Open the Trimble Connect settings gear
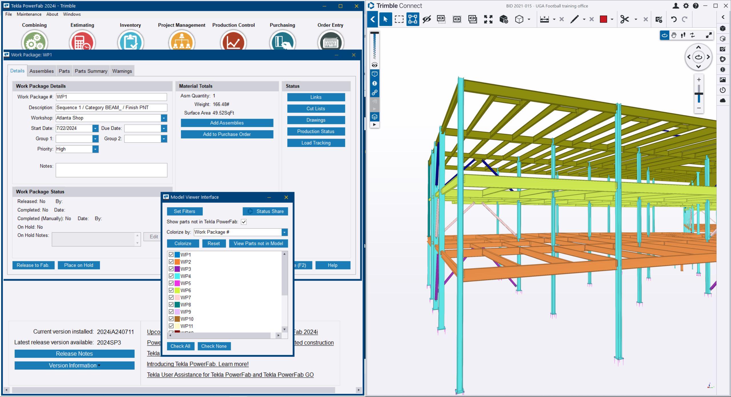This screenshot has height=397, width=731. click(686, 6)
